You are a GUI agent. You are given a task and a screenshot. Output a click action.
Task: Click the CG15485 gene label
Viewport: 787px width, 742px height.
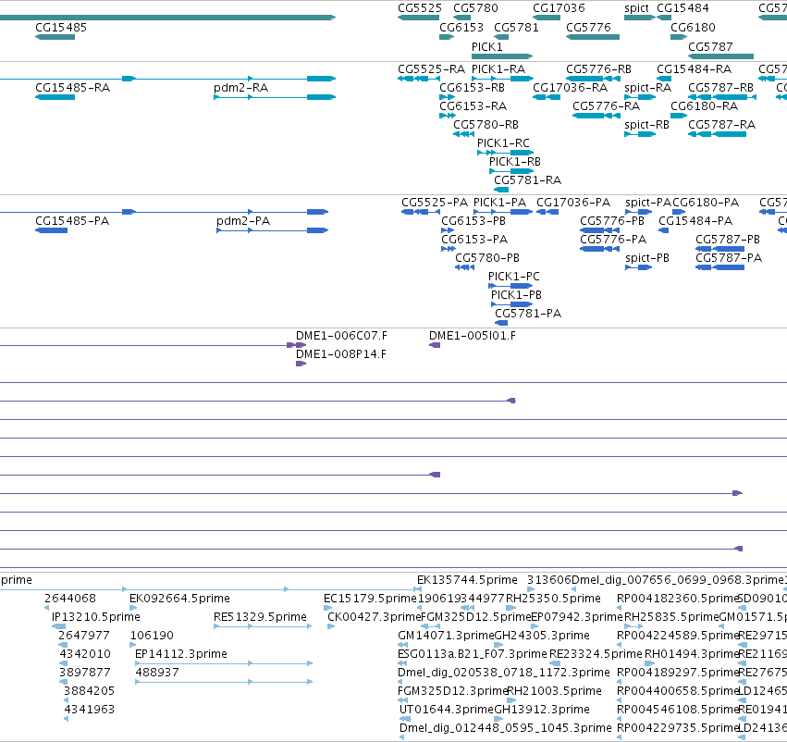point(61,27)
